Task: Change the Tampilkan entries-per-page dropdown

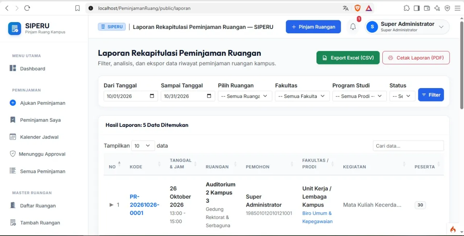Action: (x=143, y=146)
